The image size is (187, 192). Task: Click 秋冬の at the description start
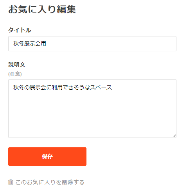tap(22, 87)
